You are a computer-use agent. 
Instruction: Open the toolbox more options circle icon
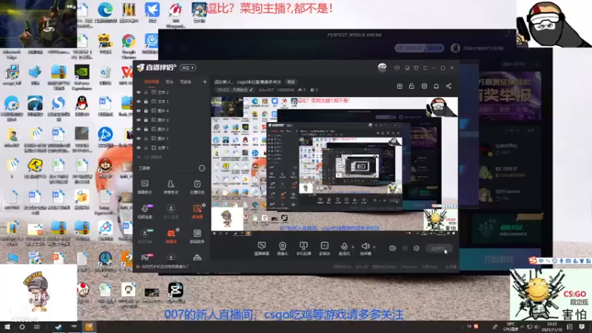click(x=202, y=168)
